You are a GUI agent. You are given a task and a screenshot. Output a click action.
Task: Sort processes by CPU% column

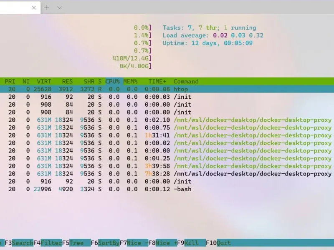pos(112,81)
